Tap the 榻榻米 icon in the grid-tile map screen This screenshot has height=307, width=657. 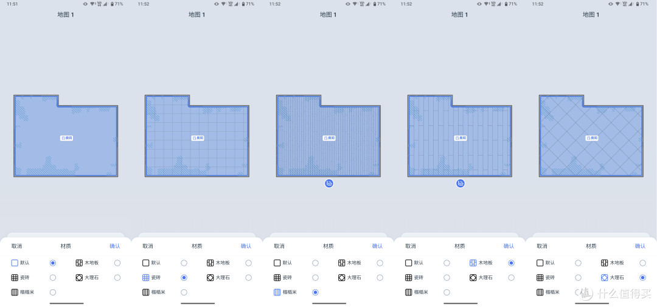(146, 292)
